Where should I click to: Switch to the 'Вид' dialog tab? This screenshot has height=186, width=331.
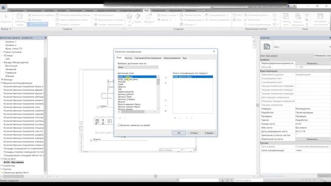[185, 58]
